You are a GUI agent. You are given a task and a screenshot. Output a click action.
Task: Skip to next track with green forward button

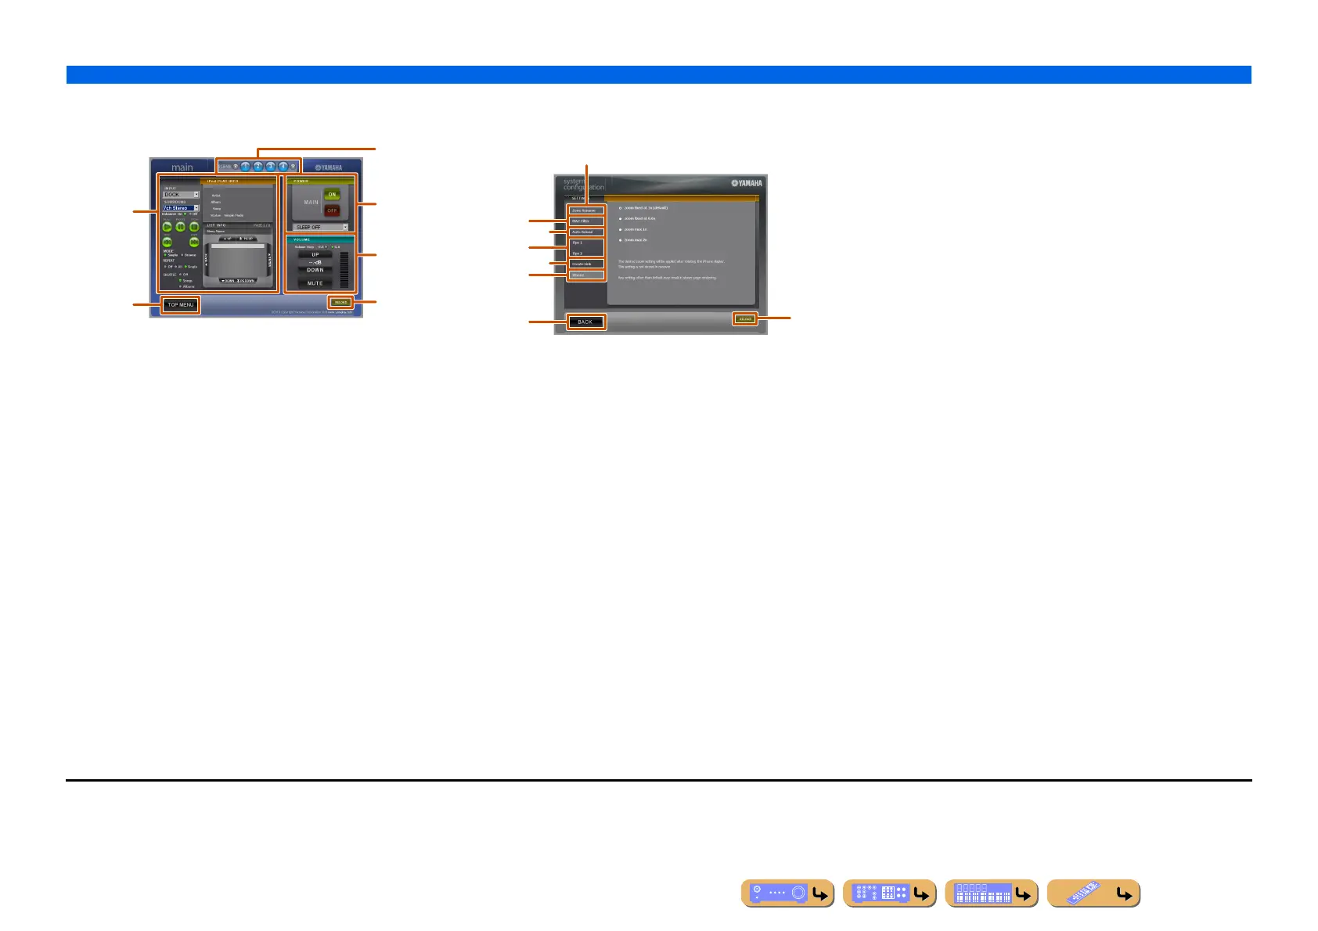click(194, 242)
